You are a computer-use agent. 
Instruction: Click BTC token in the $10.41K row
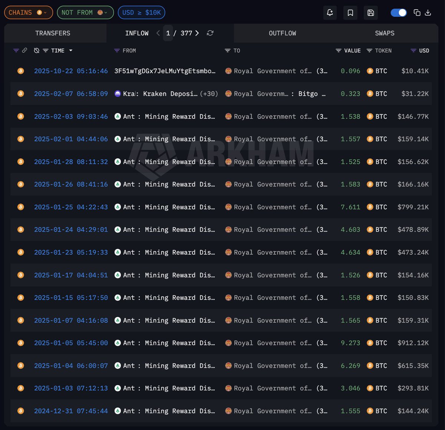(x=377, y=71)
